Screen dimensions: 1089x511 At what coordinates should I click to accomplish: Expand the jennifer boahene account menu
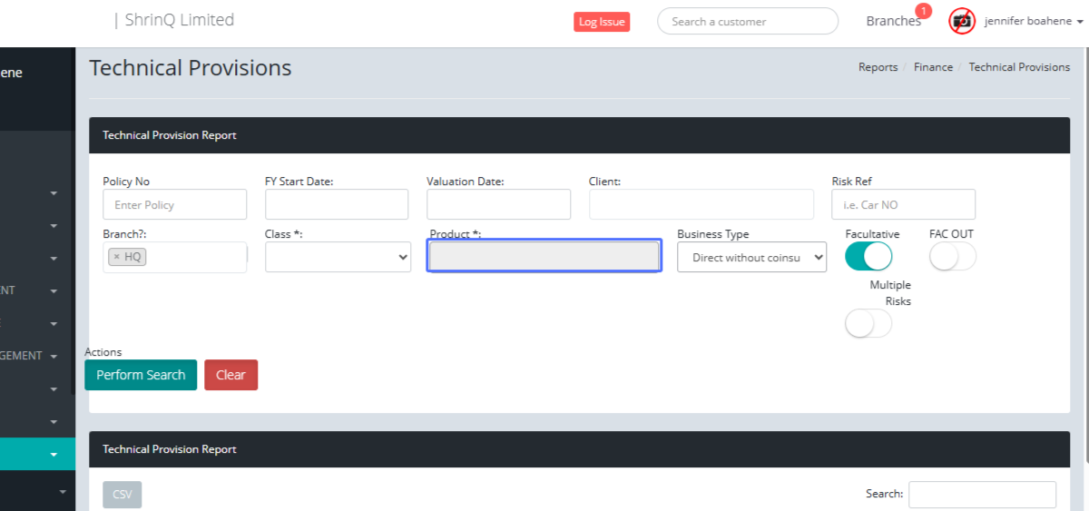(1034, 22)
